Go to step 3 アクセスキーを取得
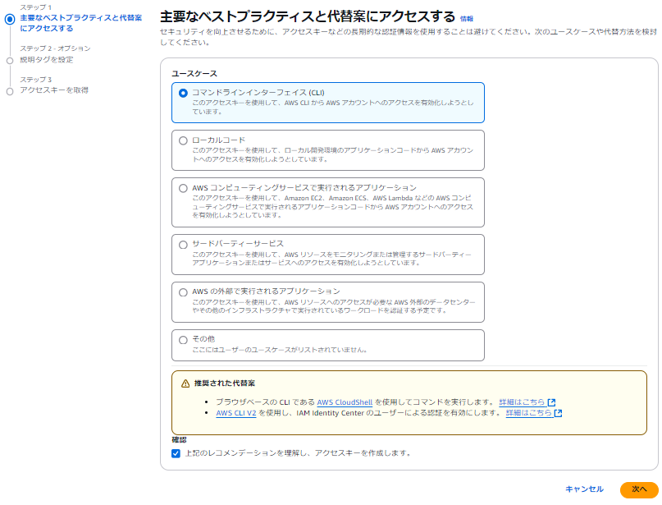 tap(54, 90)
